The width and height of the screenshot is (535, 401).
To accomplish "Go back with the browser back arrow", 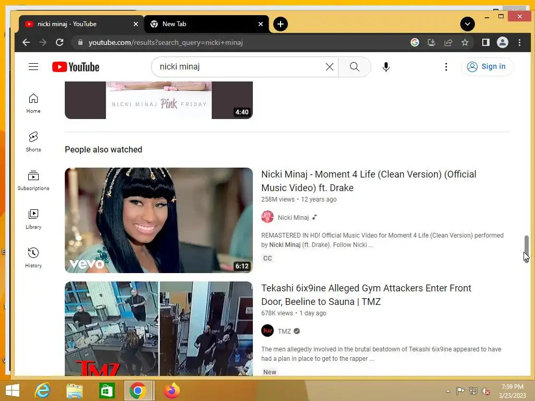I will (x=26, y=42).
